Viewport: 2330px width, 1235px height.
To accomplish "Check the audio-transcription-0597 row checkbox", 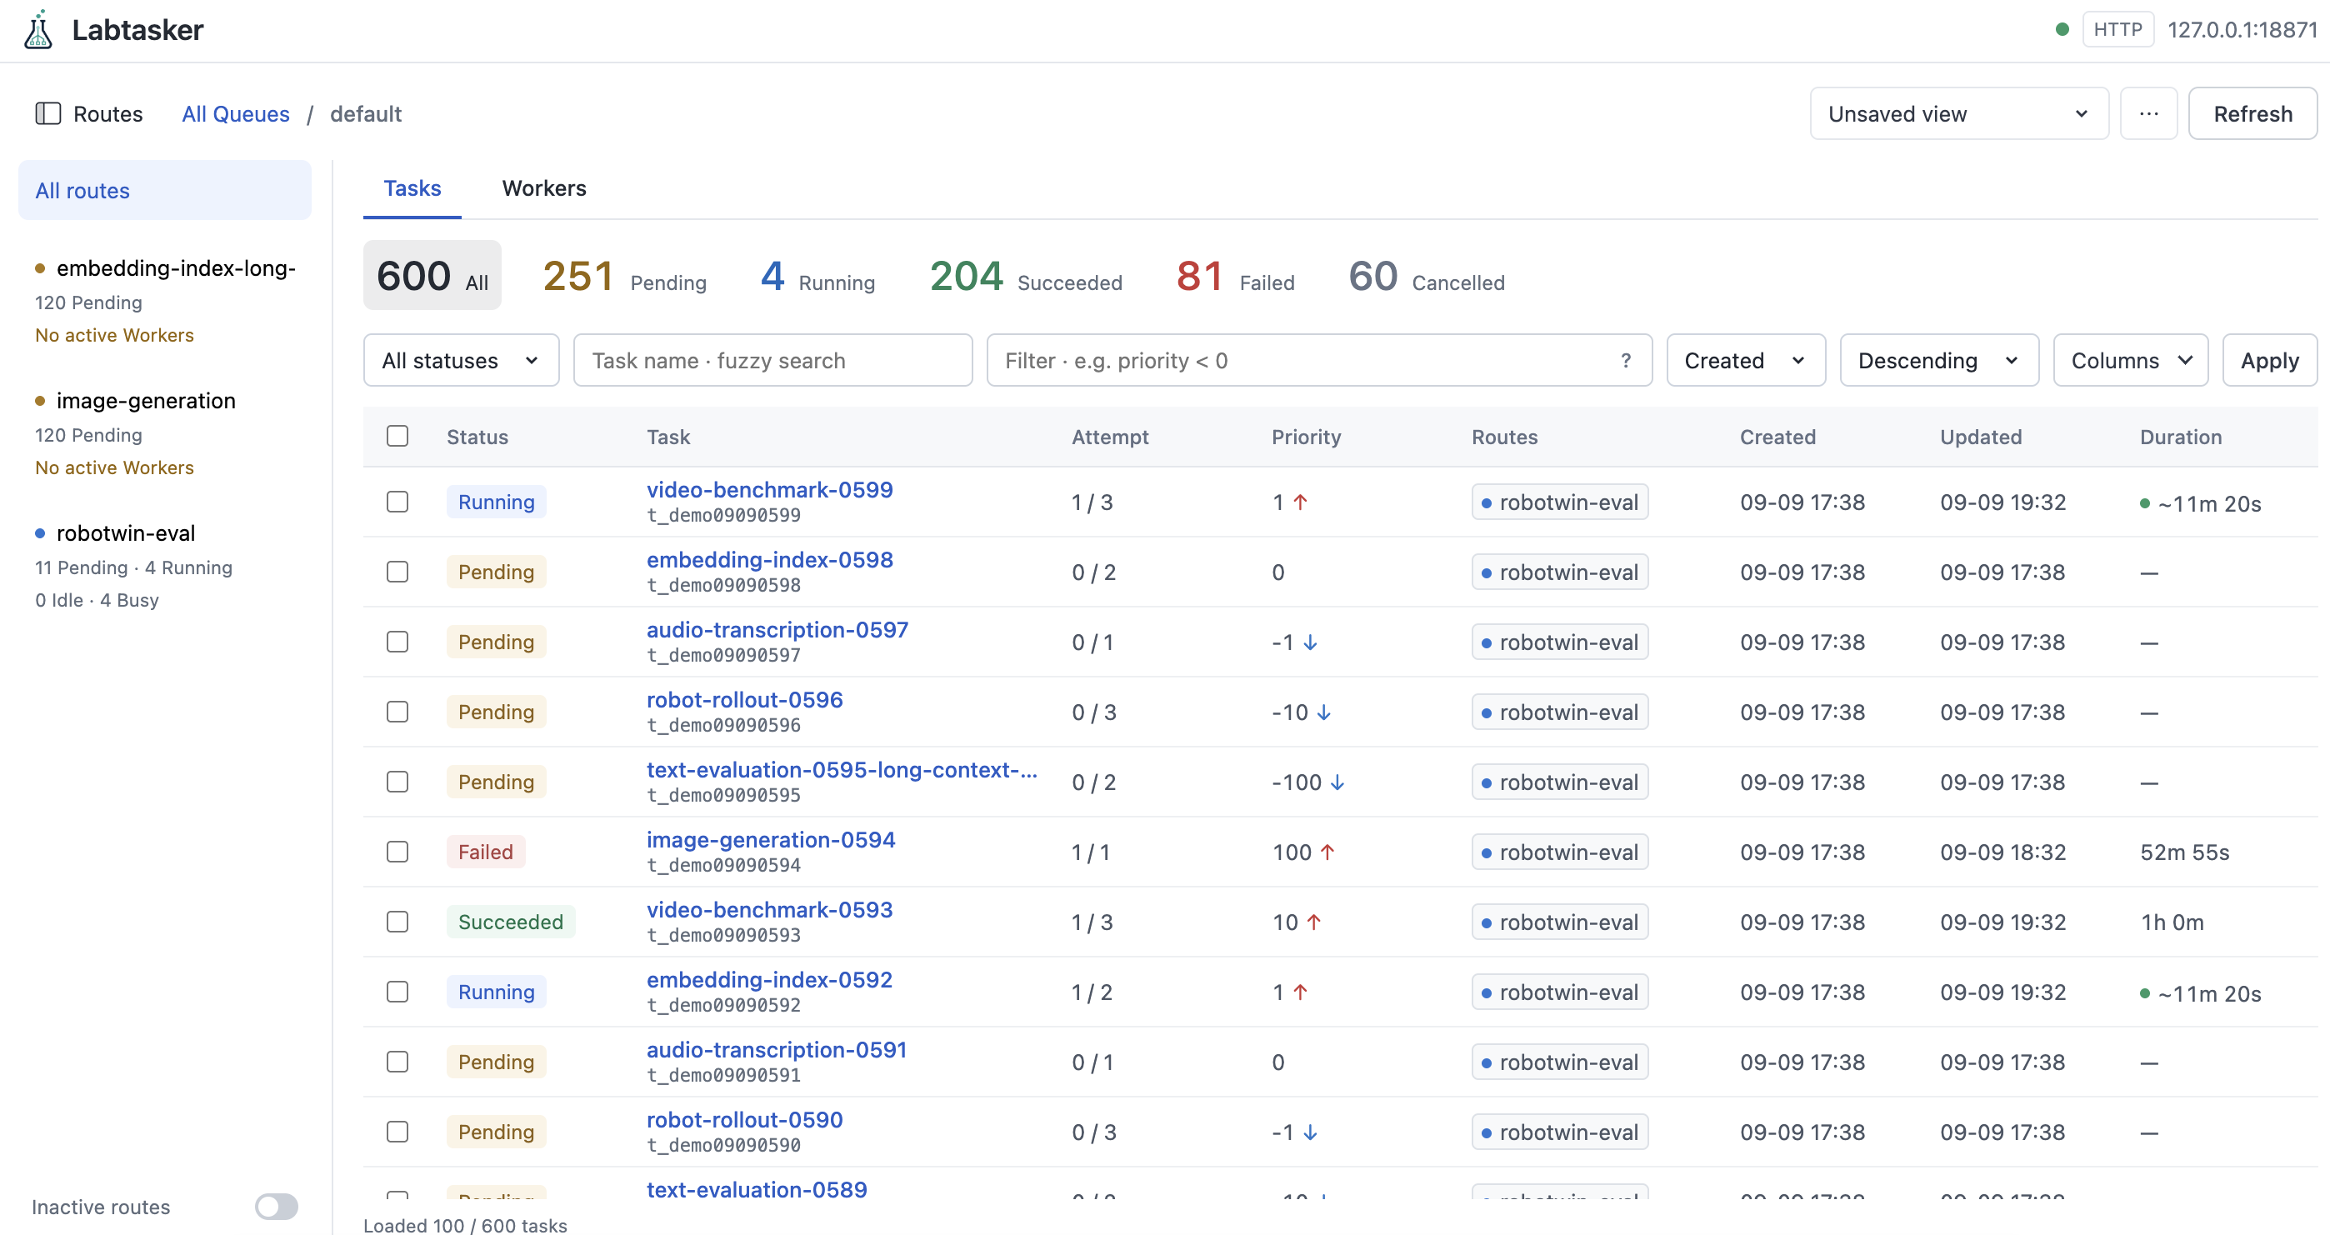I will tap(397, 642).
